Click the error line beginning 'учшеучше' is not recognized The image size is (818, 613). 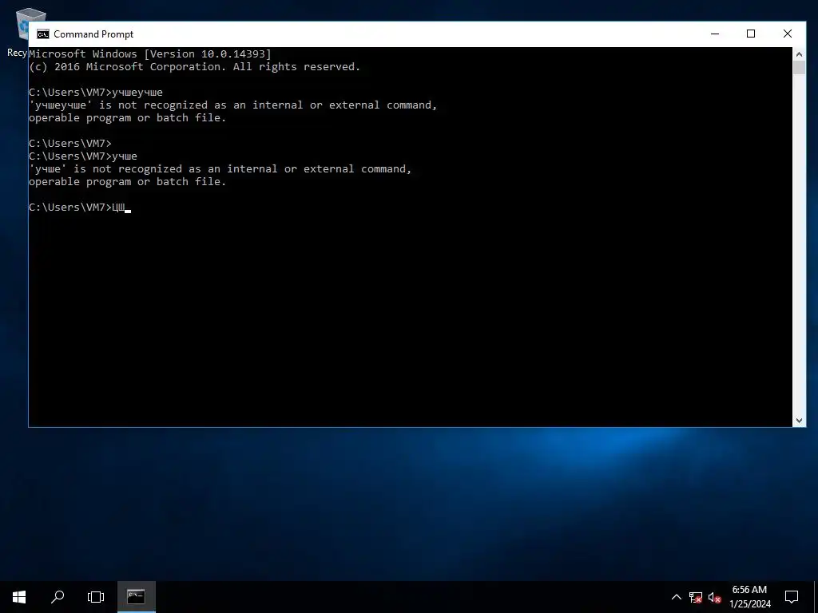tap(233, 105)
